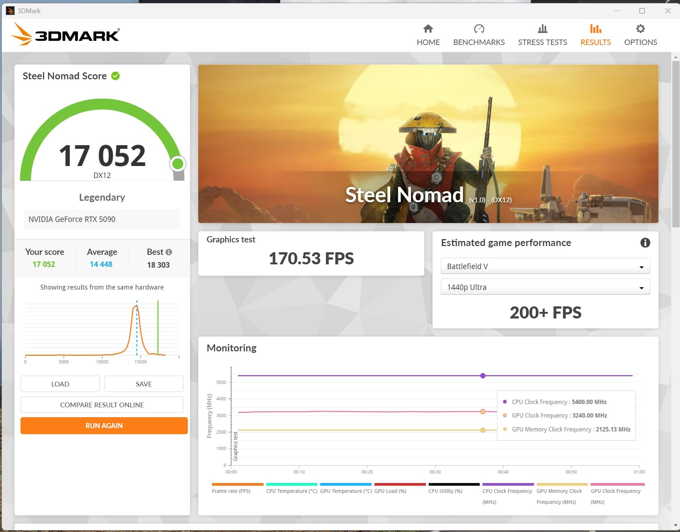
Task: Click the LOAD button
Action: pyautogui.click(x=60, y=384)
